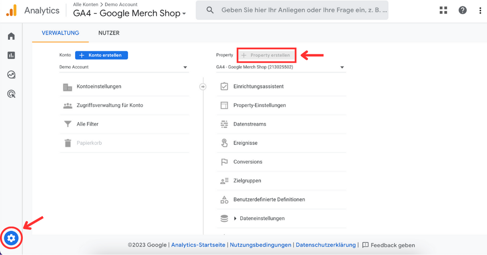
Task: Click the Feedback geben text
Action: click(393, 245)
